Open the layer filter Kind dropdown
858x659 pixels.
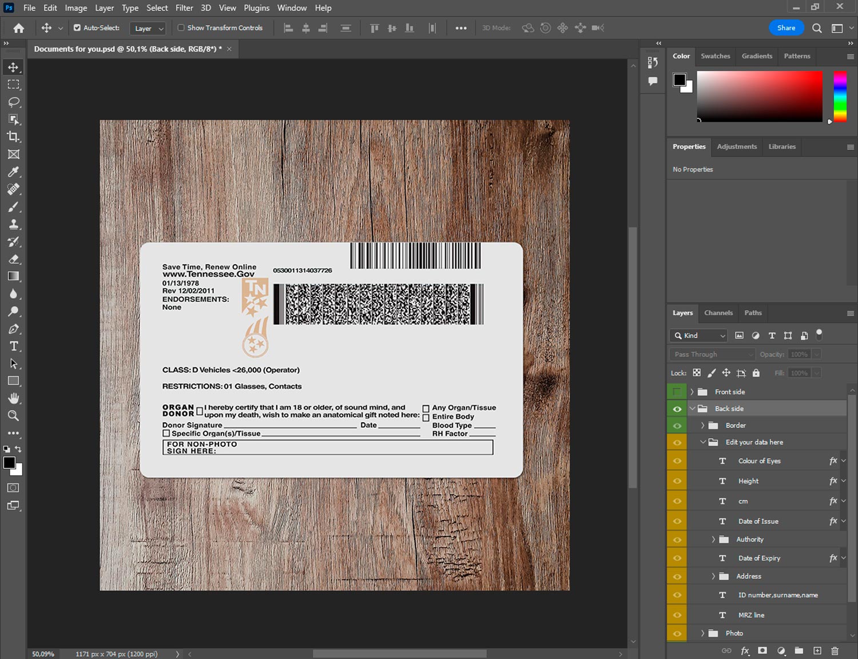(x=698, y=336)
